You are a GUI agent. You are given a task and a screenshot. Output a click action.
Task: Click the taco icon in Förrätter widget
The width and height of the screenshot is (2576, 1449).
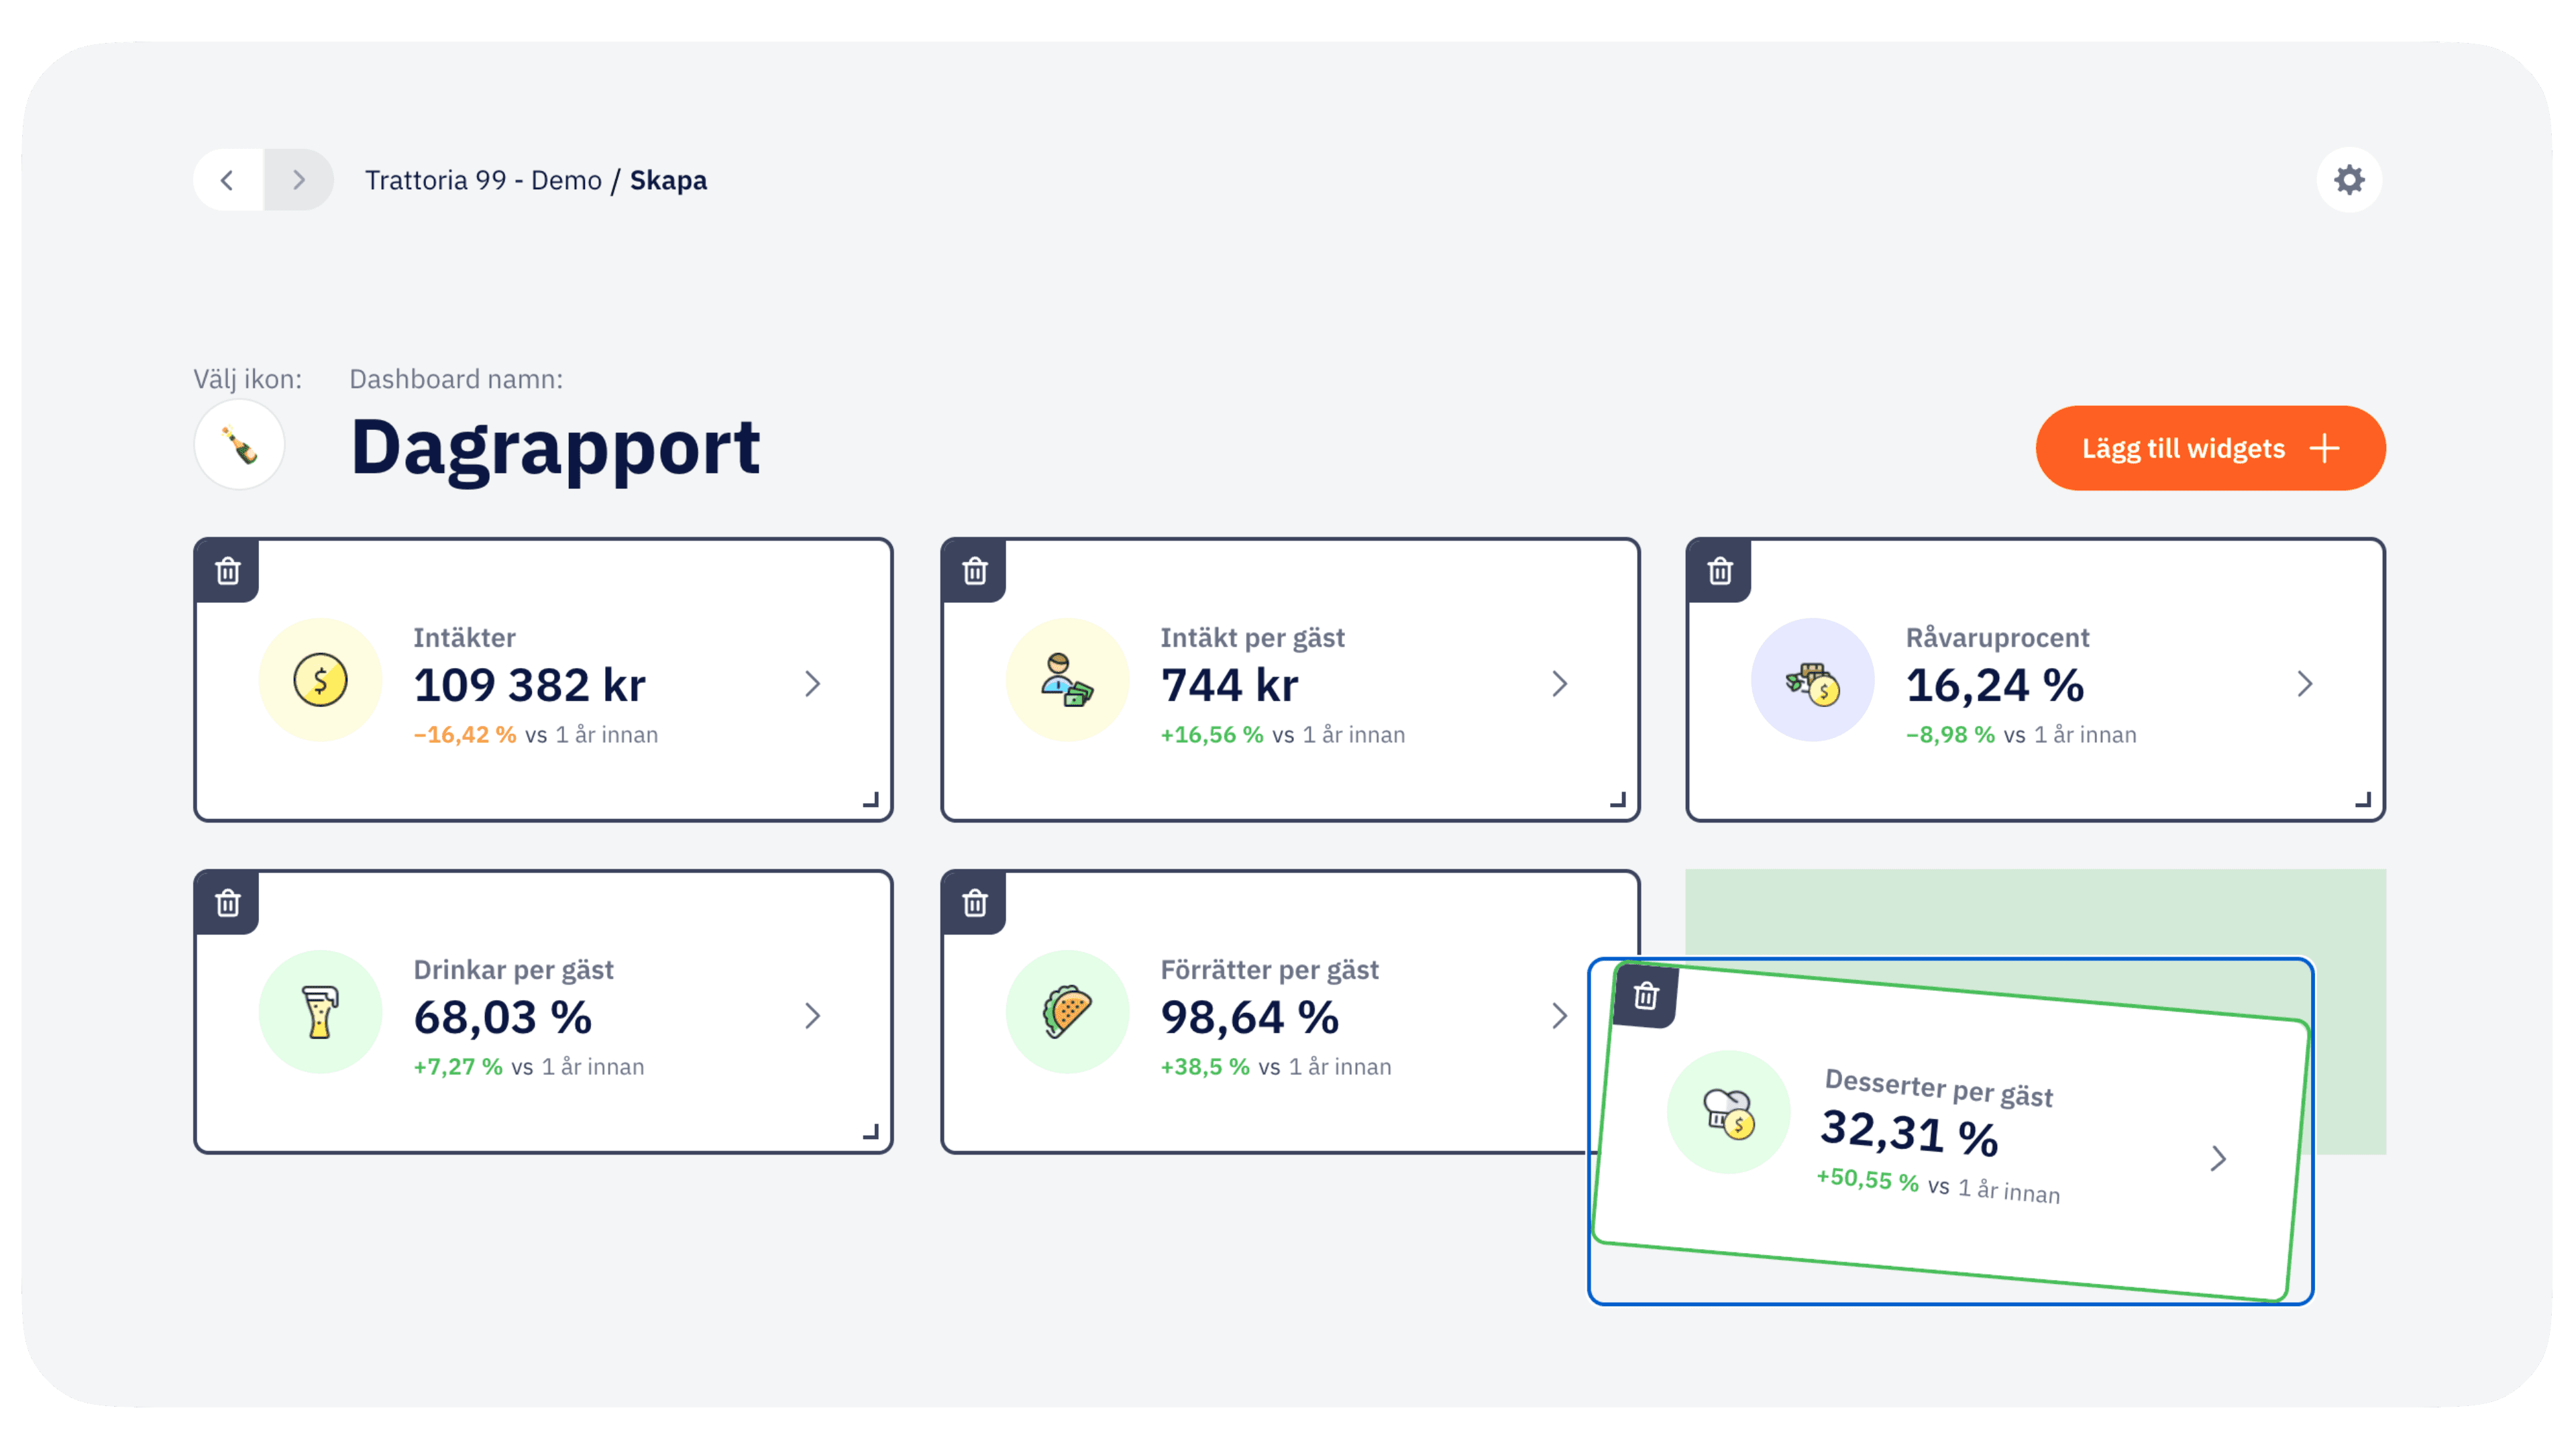click(1067, 1012)
